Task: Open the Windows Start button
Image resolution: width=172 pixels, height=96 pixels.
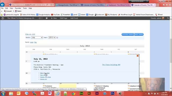Action: click(x=3, y=94)
